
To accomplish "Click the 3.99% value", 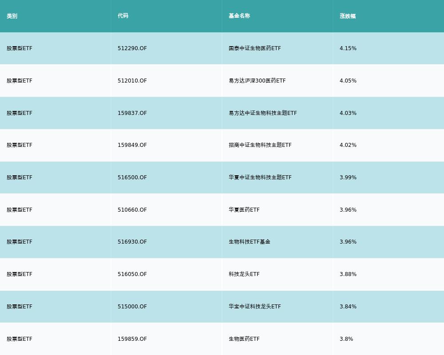I will 348,177.
